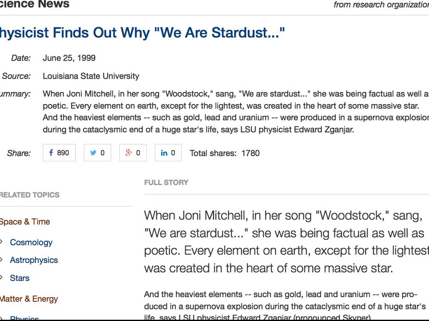Expand the chevron beside Stars
The image size is (429, 321).
coord(2,278)
